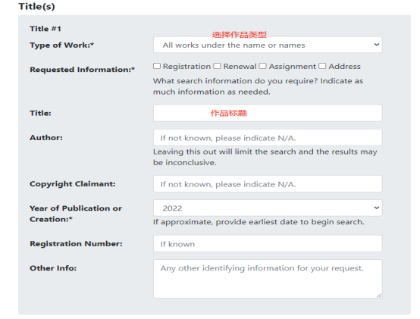
Task: Click the Other Info text area
Action: (x=268, y=279)
